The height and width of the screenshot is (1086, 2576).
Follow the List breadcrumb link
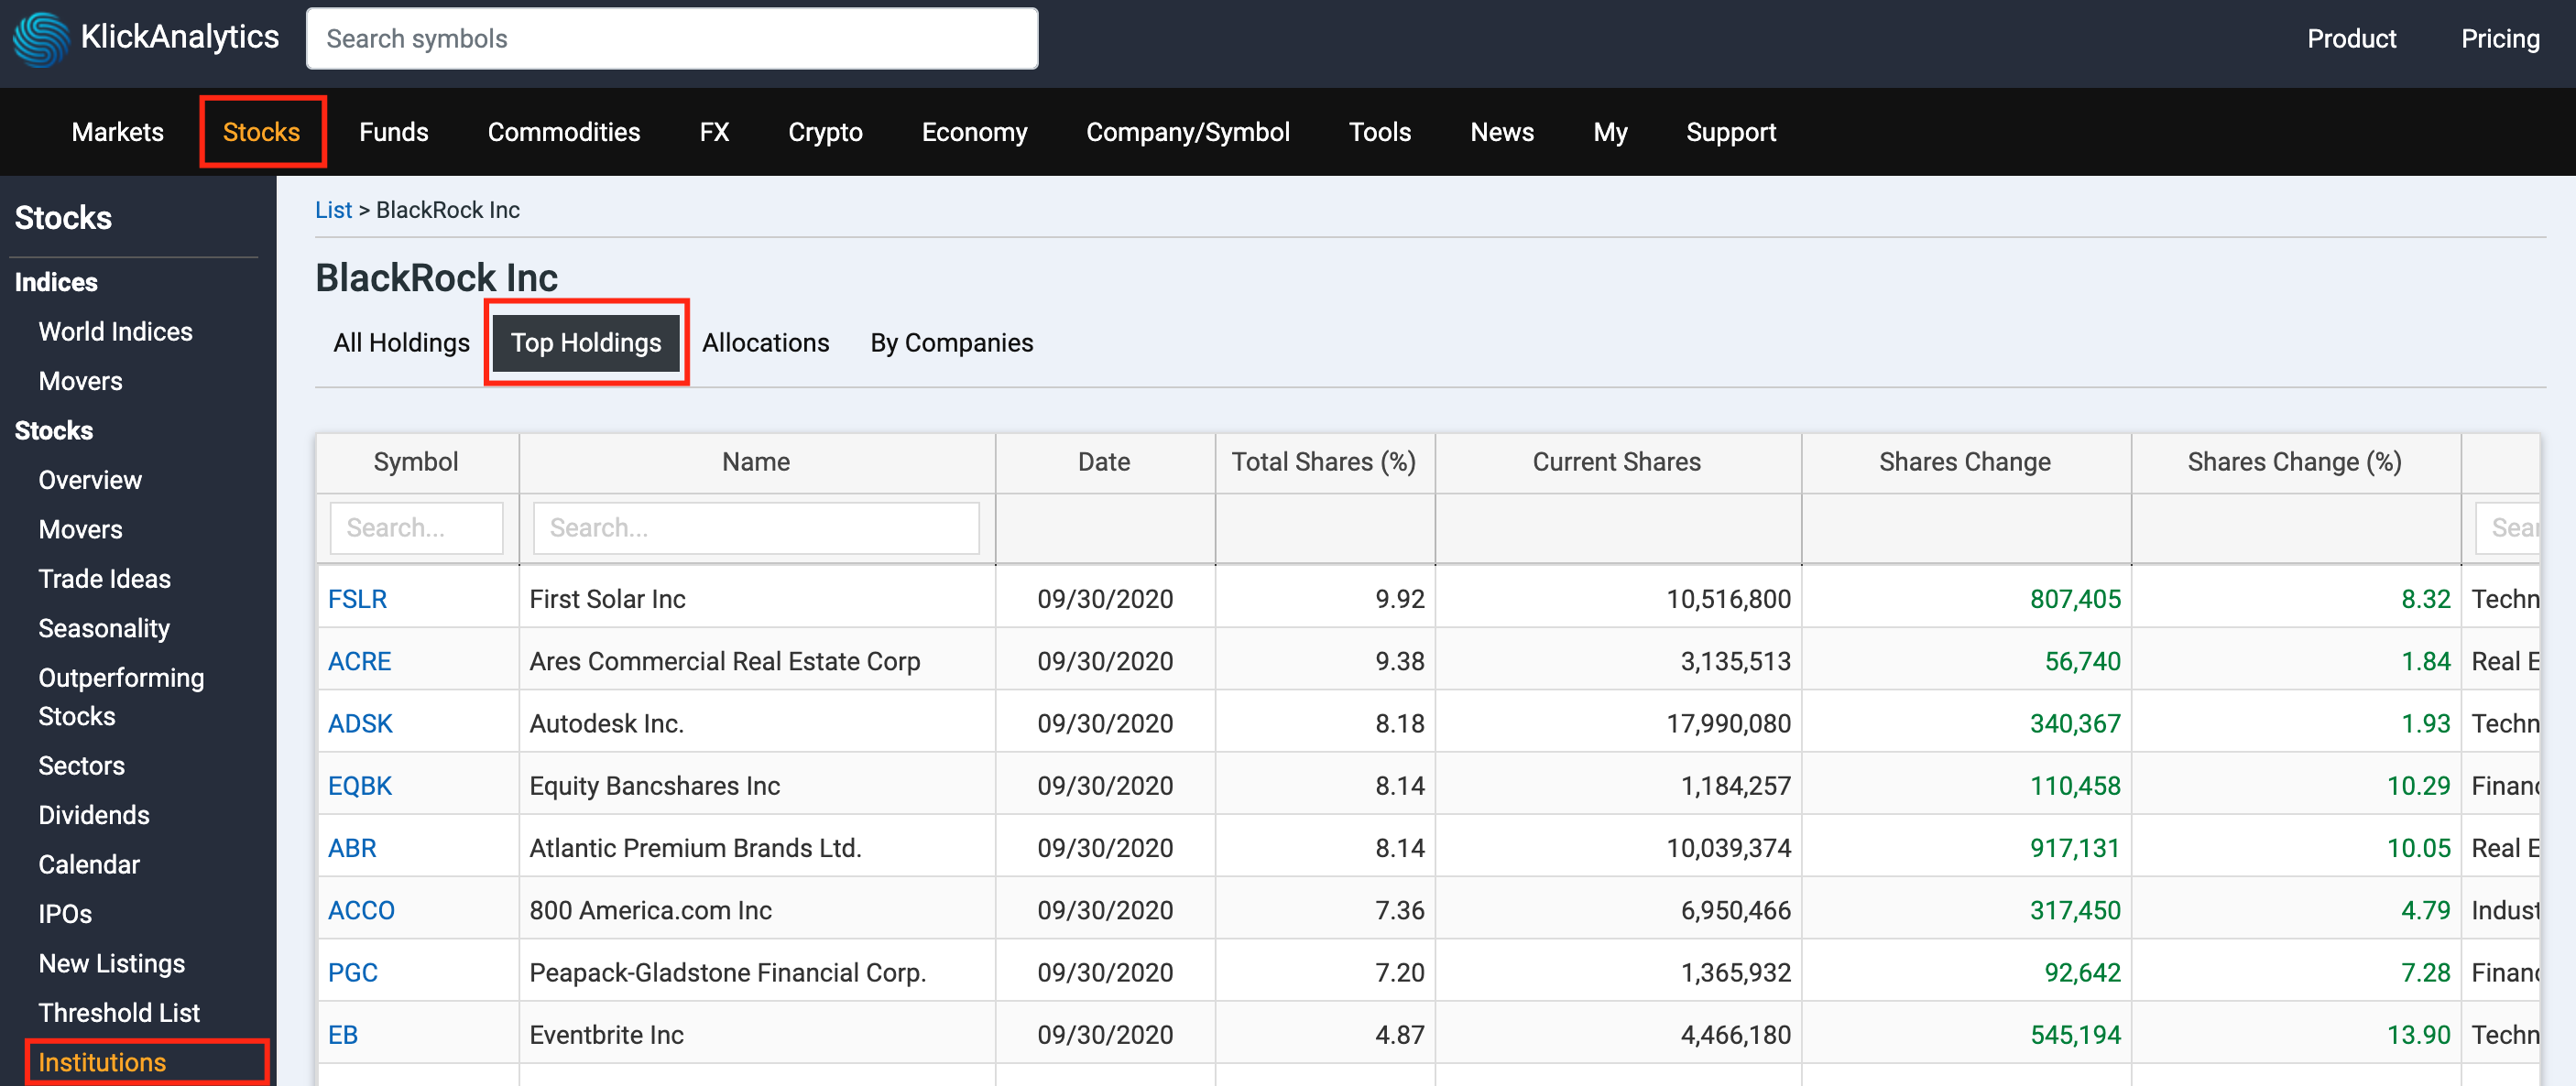click(x=333, y=210)
